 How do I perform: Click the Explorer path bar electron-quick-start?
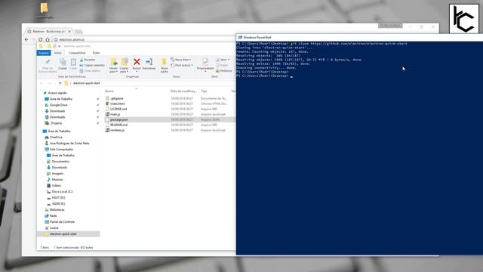point(87,83)
